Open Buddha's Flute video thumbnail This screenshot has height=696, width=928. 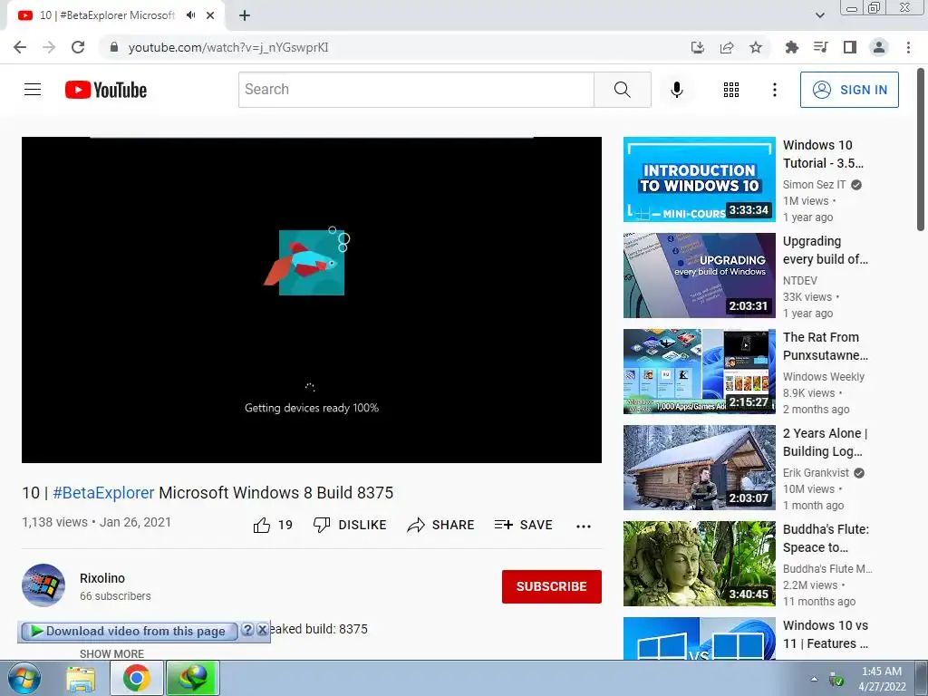click(699, 564)
